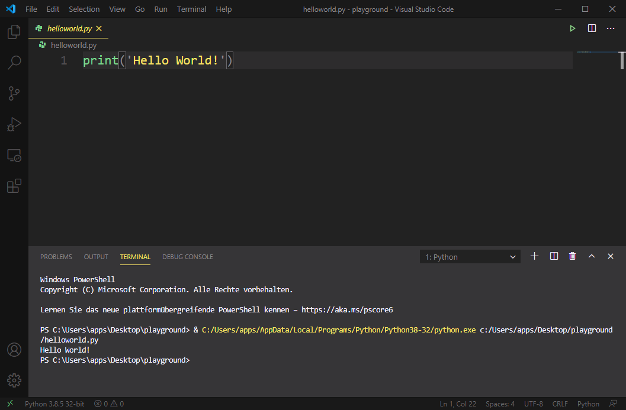Switch to the DEBUG CONSOLE tab

tap(187, 257)
